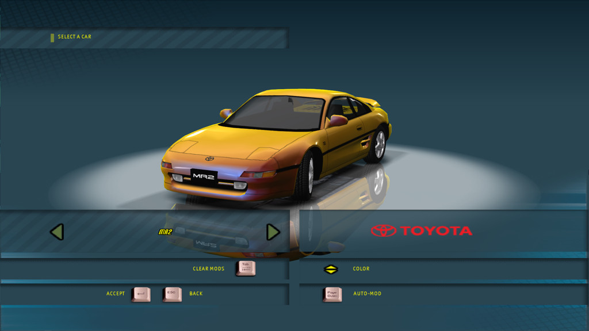The height and width of the screenshot is (331, 589).
Task: Click the Enter key icon
Action: pyautogui.click(x=141, y=294)
